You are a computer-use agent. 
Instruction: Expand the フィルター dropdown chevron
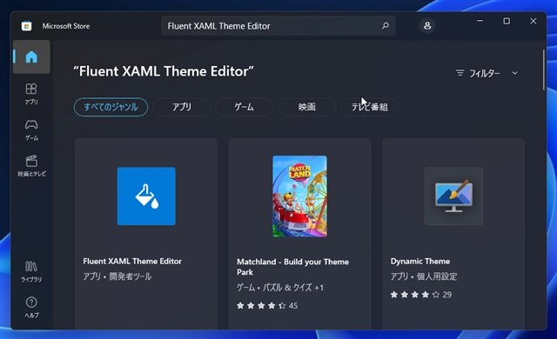click(x=514, y=73)
